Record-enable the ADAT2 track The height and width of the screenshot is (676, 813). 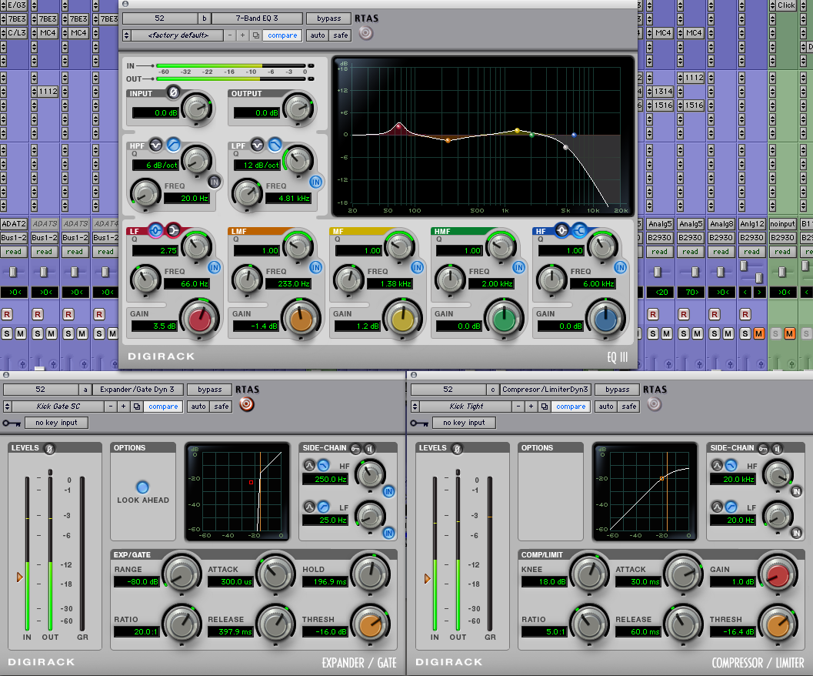coord(7,315)
